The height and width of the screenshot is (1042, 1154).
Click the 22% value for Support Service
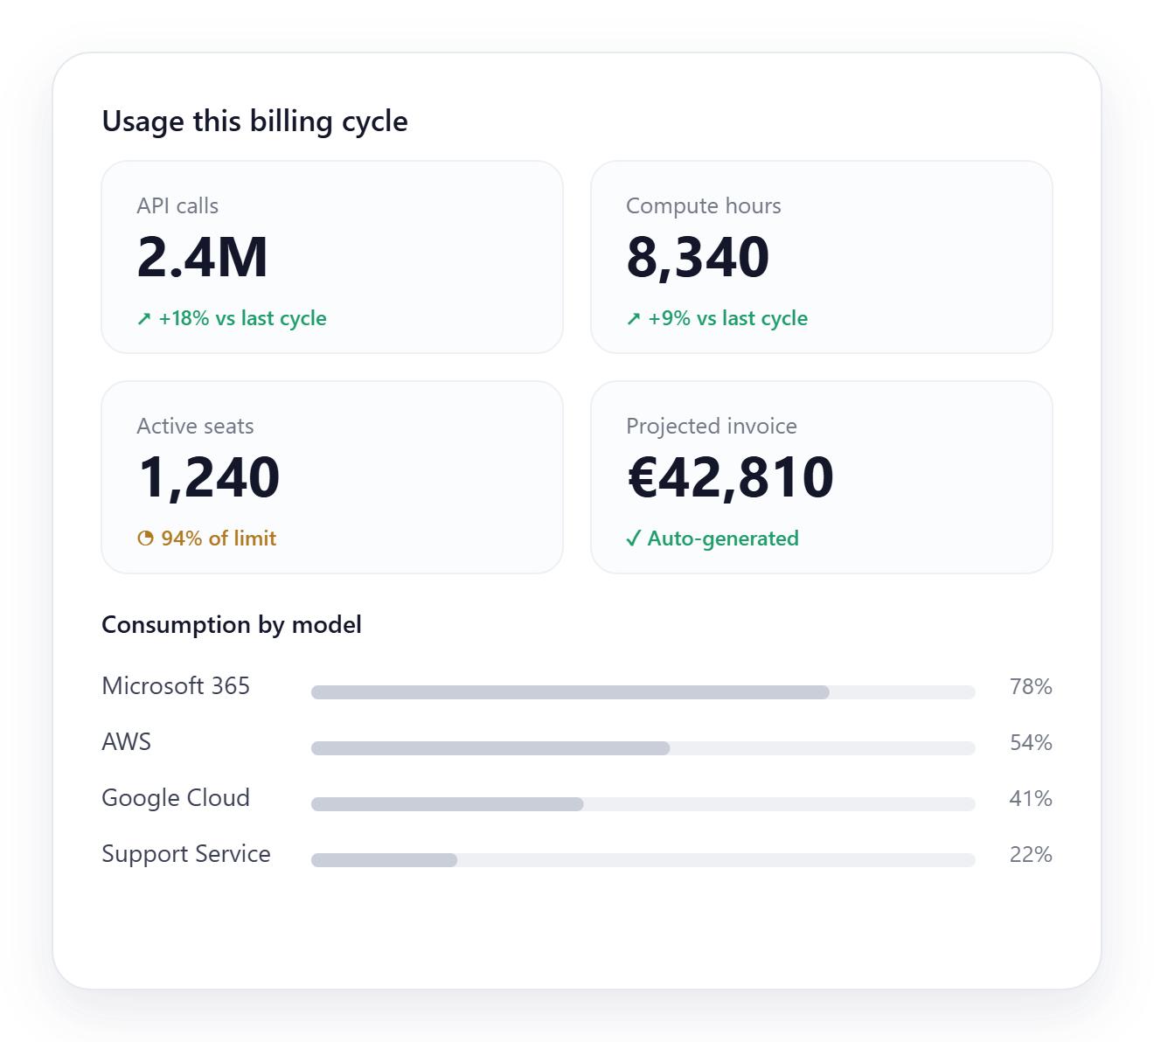(1031, 855)
